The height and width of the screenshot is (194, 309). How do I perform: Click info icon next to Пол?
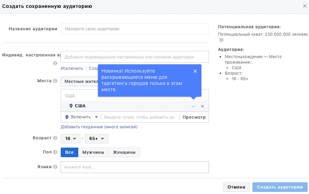[x=55, y=152]
